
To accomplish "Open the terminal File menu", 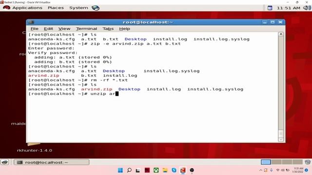I will point(35,29).
